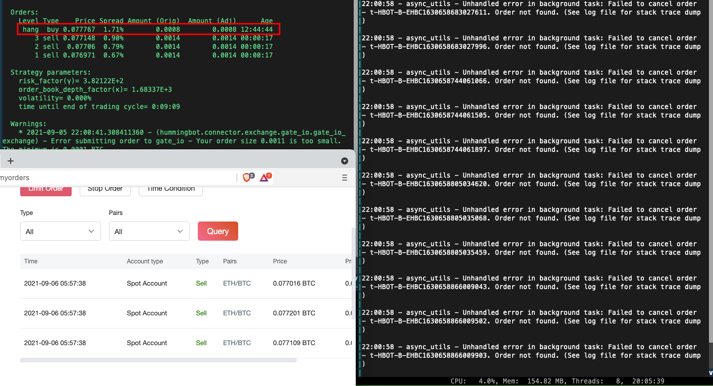Click the purple triangle extension icon with notification
713x386 pixels.
[264, 177]
